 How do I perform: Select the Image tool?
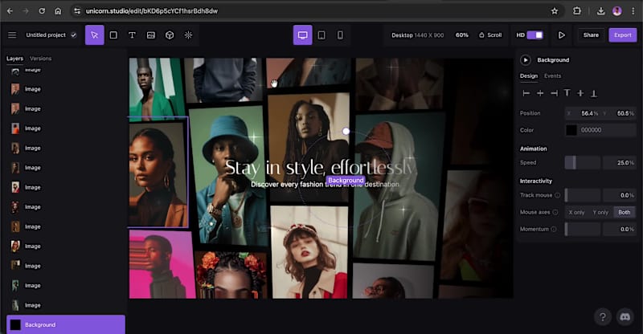click(x=151, y=35)
